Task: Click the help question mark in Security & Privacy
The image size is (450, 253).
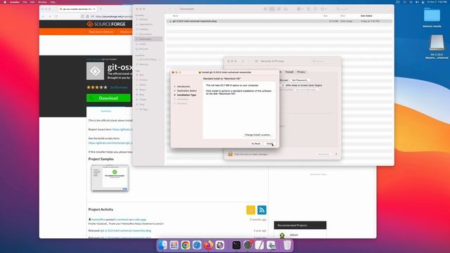Action: [336, 154]
